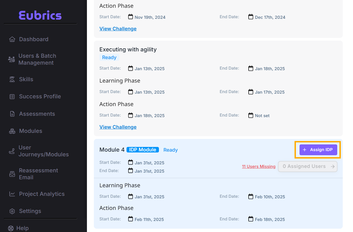Click the Dashboard home icon
The width and height of the screenshot is (353, 232).
[x=12, y=39]
